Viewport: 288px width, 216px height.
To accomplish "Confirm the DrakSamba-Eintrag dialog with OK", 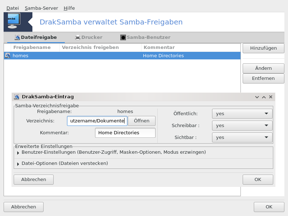I will [x=258, y=179].
